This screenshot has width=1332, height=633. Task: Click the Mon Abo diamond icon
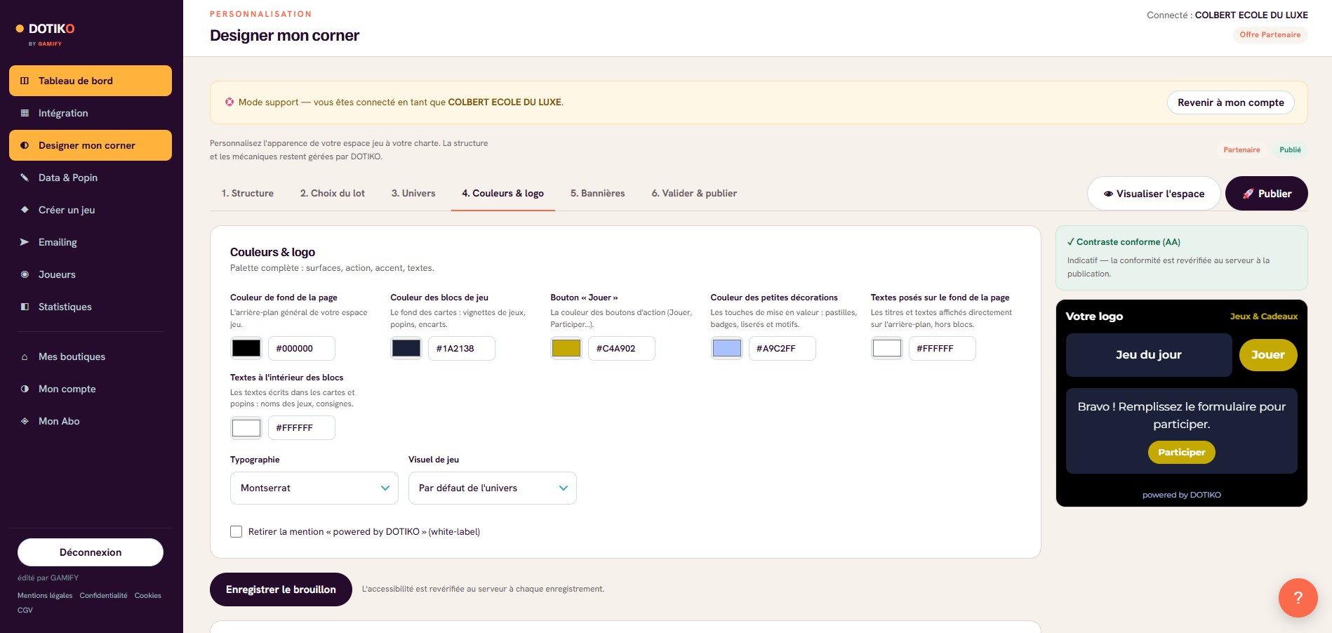[25, 421]
